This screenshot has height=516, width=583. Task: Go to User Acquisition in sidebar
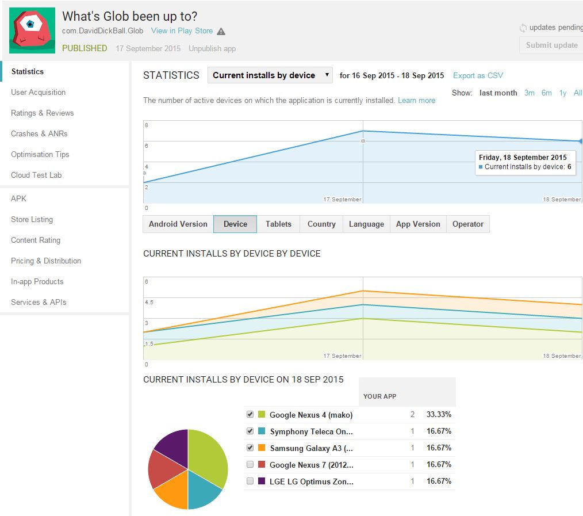[x=39, y=92]
